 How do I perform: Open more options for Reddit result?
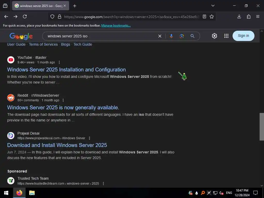[x=63, y=100]
